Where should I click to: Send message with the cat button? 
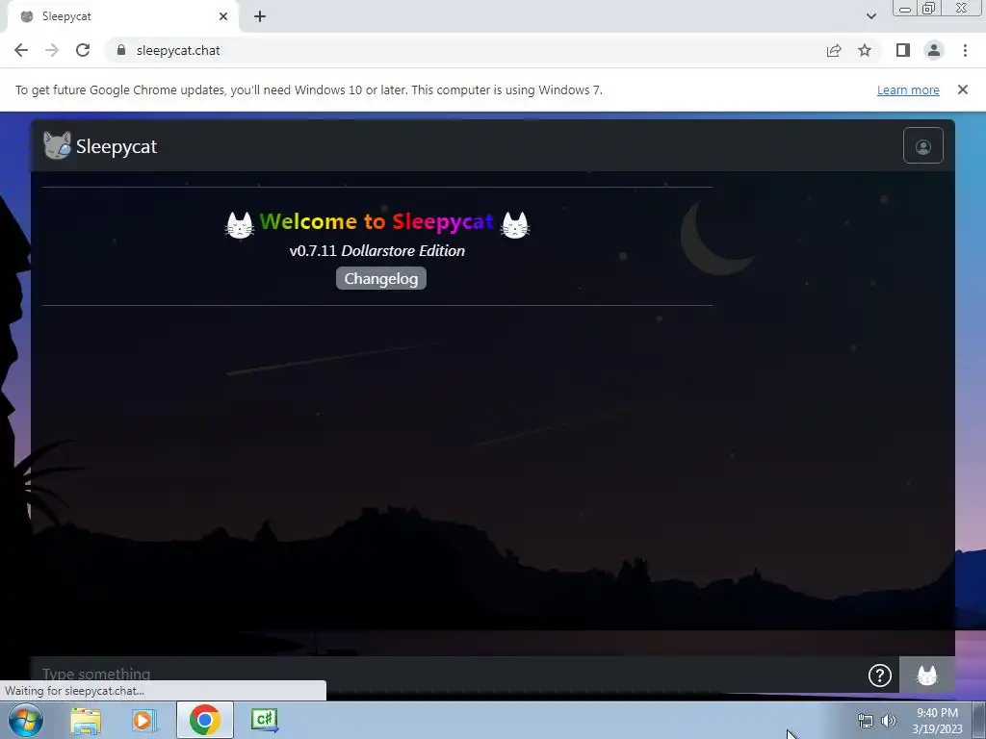click(x=927, y=675)
